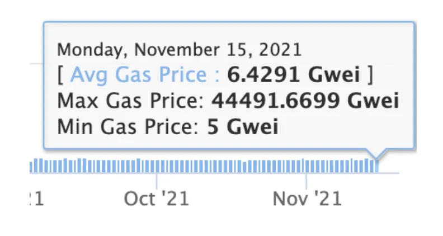Select the Oct '21 axis label
The image size is (443, 236).
[156, 199]
